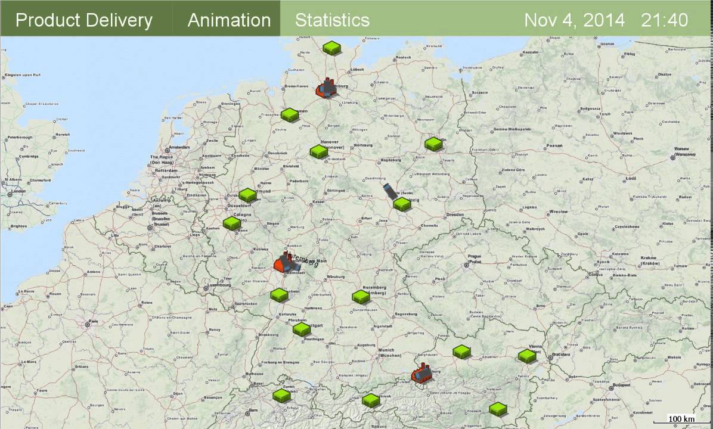Switch to the Statistics tab
The width and height of the screenshot is (713, 429).
click(x=332, y=20)
